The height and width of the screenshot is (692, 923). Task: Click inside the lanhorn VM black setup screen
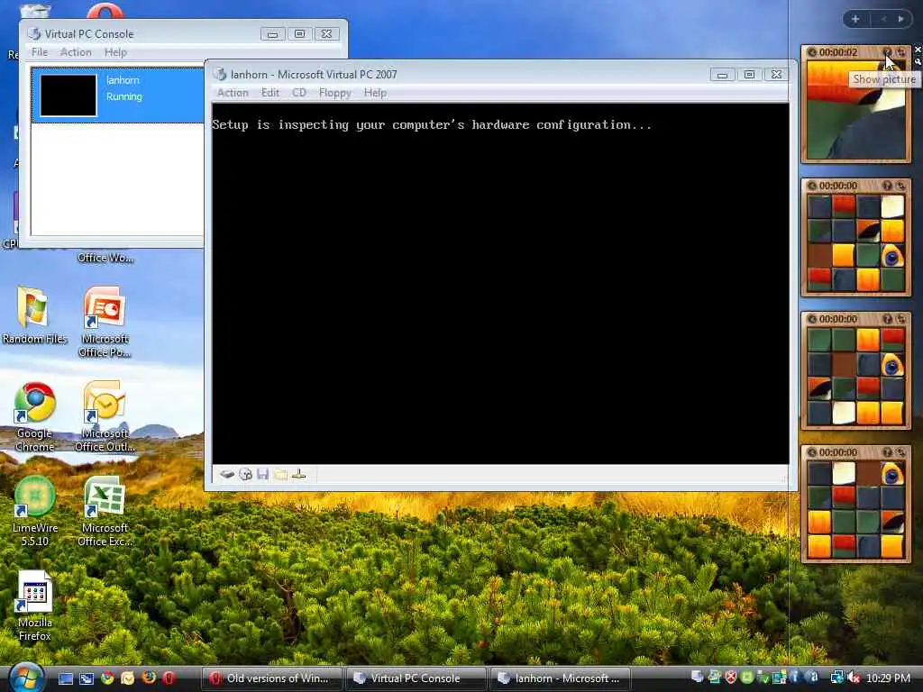tap(500, 284)
